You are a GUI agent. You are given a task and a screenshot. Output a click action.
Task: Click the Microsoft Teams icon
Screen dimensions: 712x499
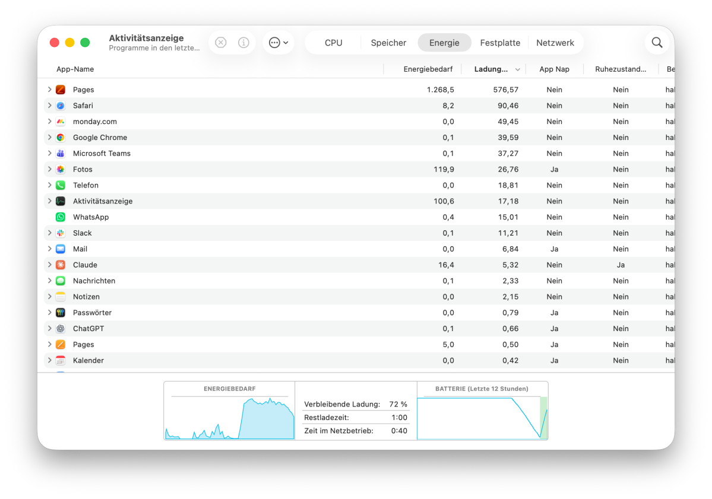(61, 153)
